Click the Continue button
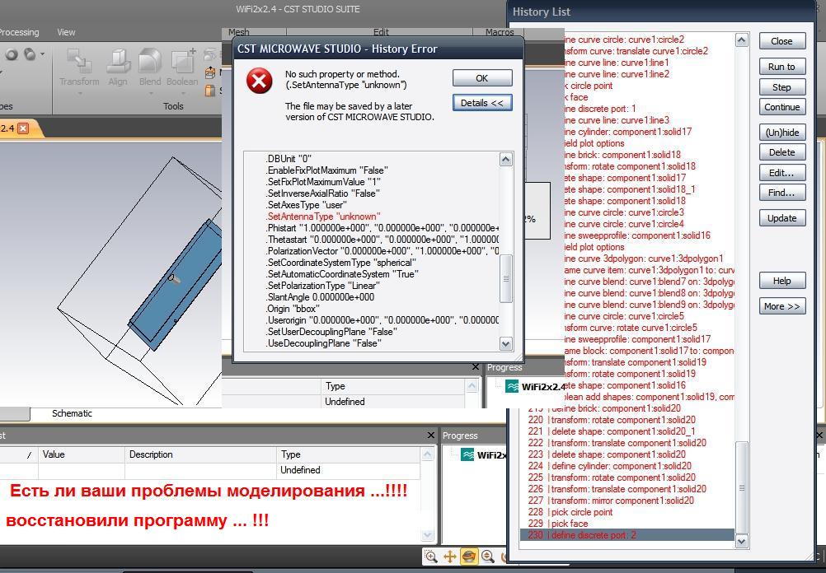This screenshot has height=573, width=826. pyautogui.click(x=782, y=107)
